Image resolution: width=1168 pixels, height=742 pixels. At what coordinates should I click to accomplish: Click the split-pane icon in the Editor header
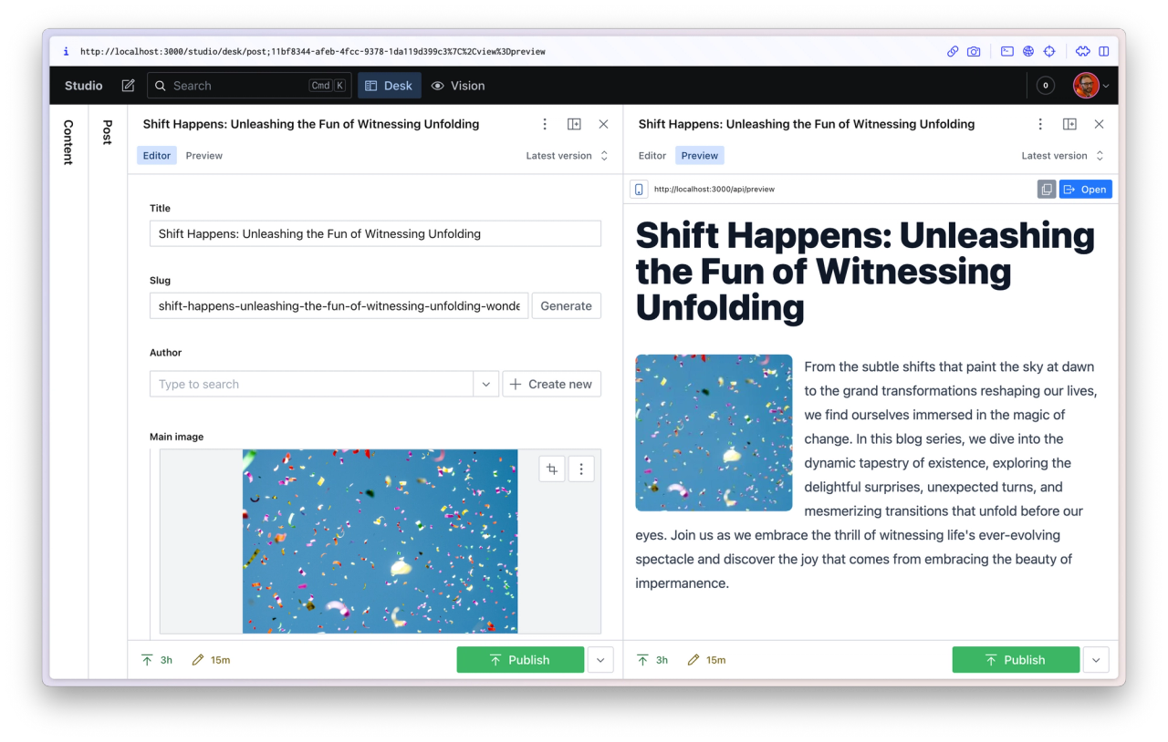(574, 124)
